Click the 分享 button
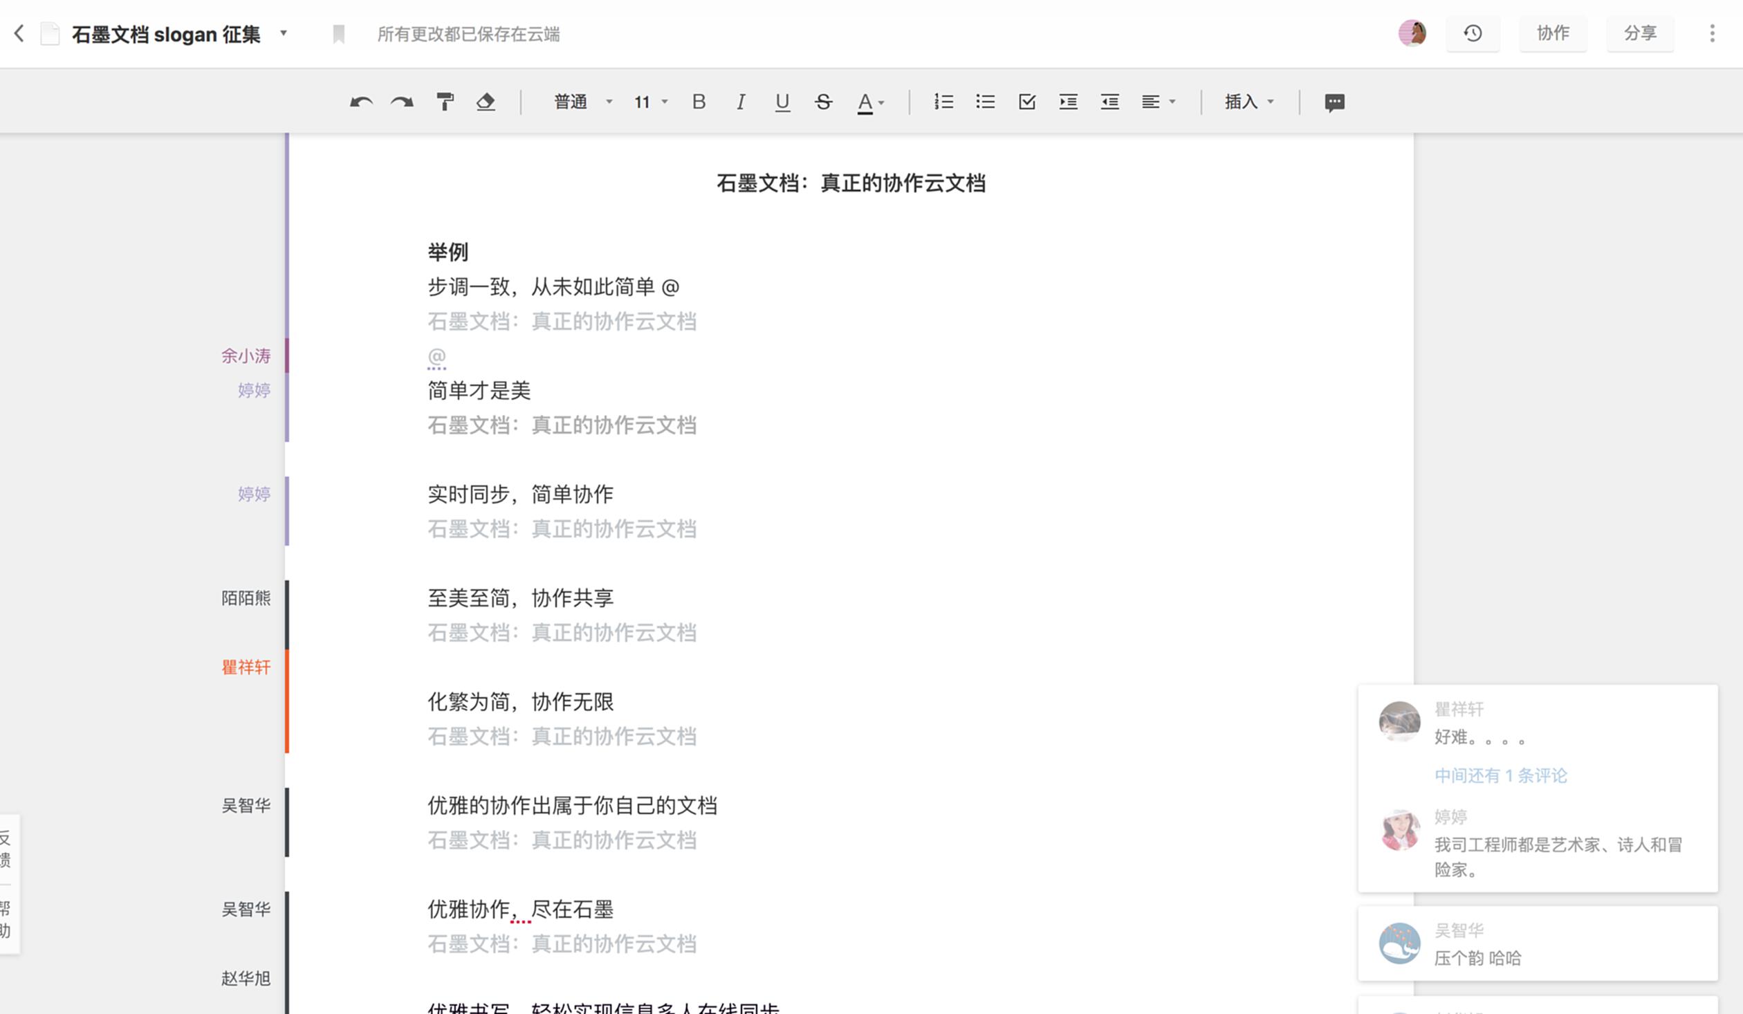 1640,33
